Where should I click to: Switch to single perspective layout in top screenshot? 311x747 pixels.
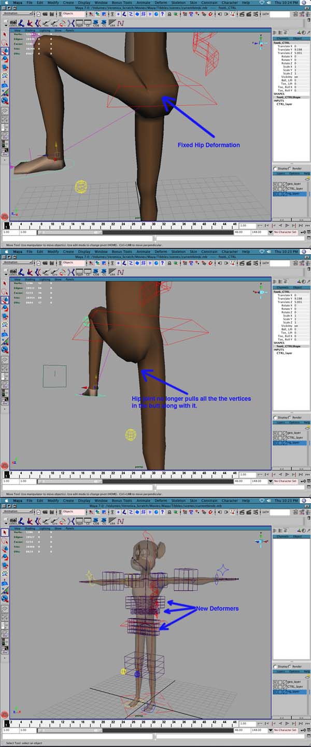5,111
